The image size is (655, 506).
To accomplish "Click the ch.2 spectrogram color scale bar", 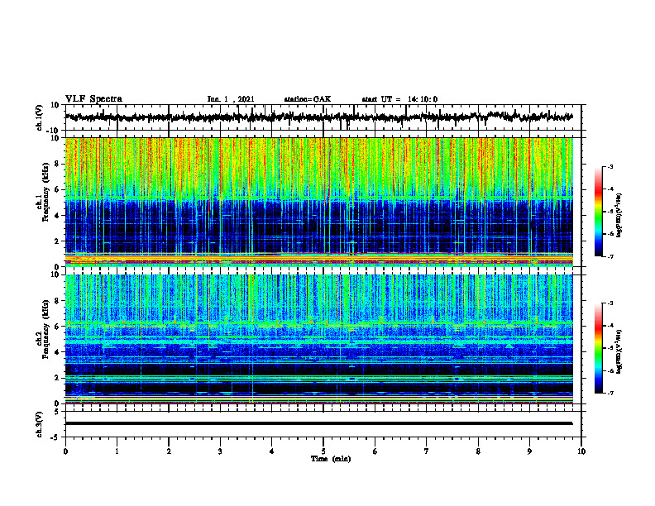I will click(598, 348).
